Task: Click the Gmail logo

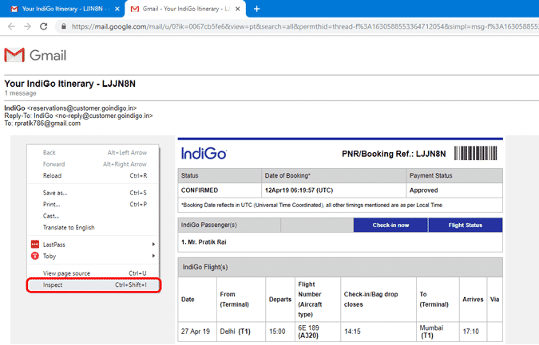Action: pyautogui.click(x=35, y=55)
